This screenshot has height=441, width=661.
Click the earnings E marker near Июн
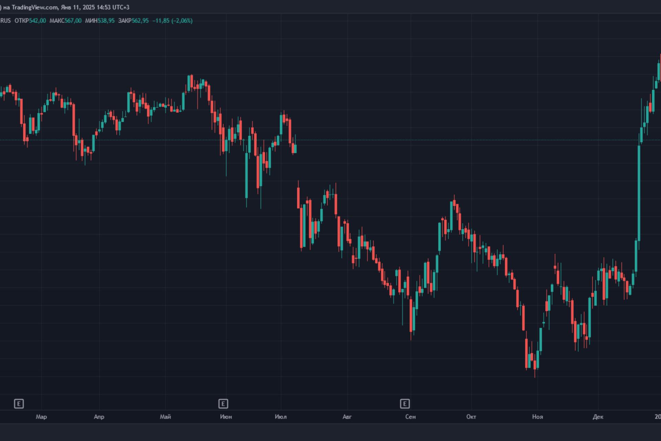pyautogui.click(x=223, y=403)
